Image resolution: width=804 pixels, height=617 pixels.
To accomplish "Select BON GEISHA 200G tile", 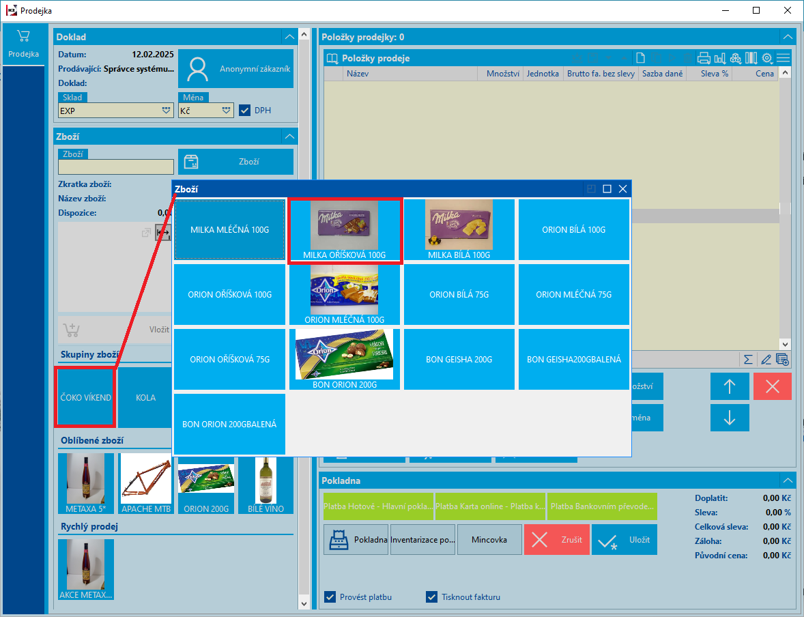I will coord(459,359).
